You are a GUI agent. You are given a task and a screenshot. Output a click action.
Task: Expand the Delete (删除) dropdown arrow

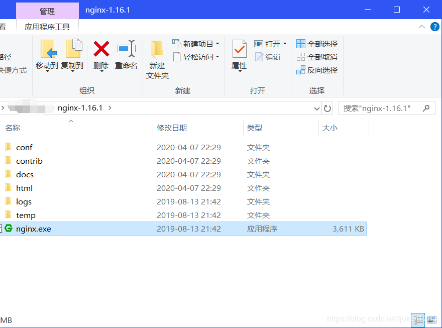tap(102, 71)
